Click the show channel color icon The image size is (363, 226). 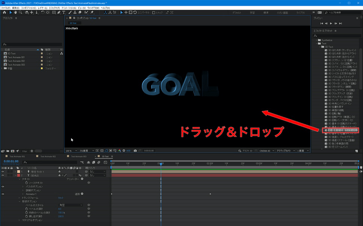point(119,150)
